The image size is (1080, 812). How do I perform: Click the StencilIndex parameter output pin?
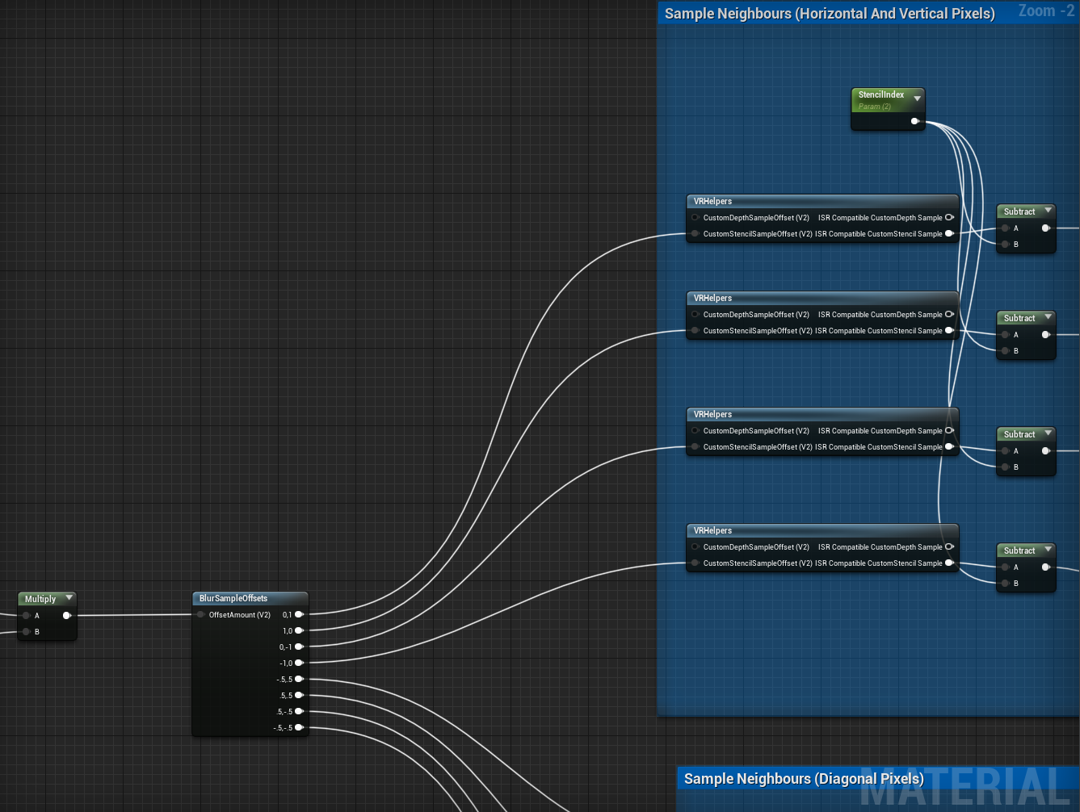(914, 121)
